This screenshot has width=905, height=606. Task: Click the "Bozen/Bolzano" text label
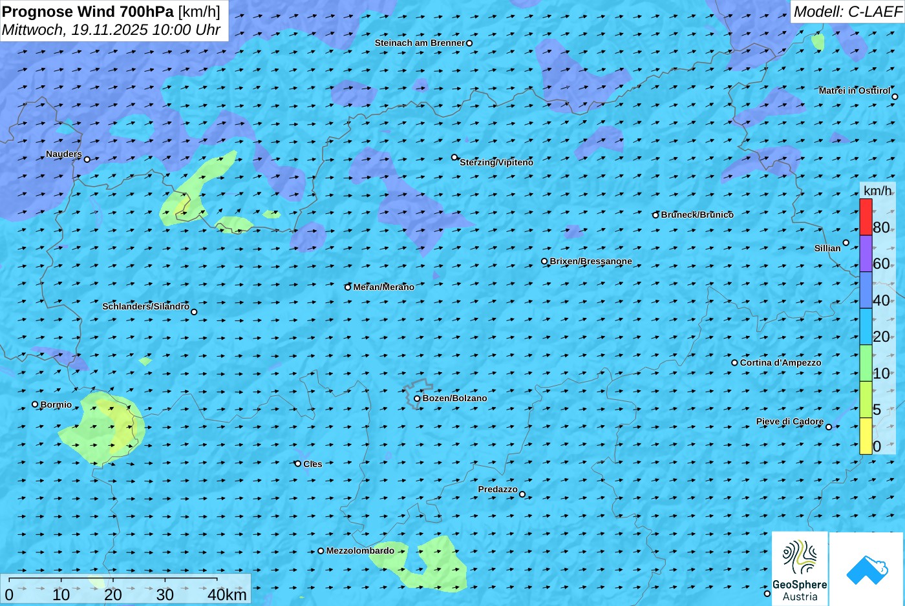(x=454, y=398)
